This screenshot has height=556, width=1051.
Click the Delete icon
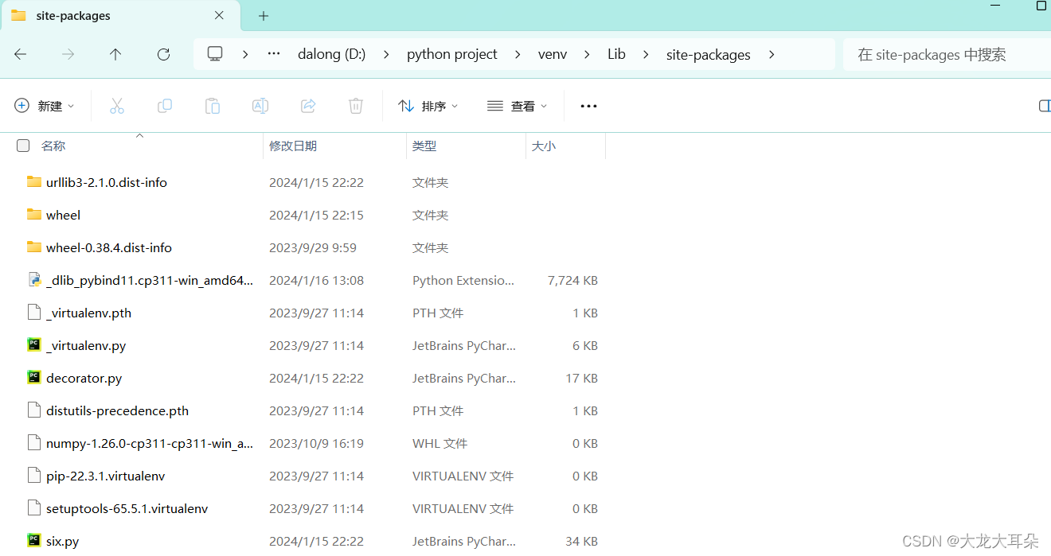(x=356, y=105)
